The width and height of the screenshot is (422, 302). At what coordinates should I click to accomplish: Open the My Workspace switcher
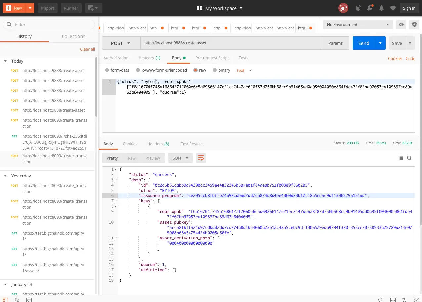pyautogui.click(x=220, y=8)
